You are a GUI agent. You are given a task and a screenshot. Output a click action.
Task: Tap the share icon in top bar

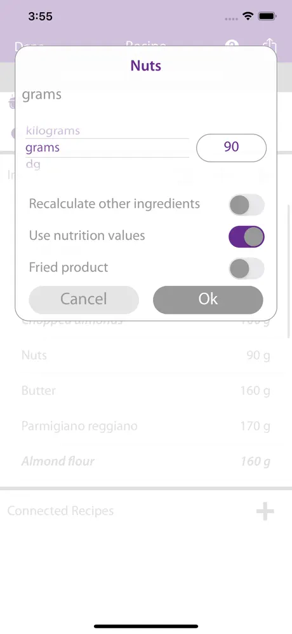click(x=269, y=44)
